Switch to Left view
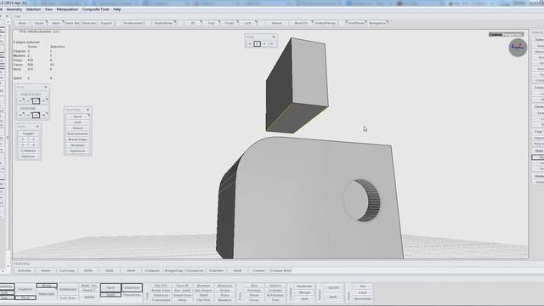The image size is (544, 306). [247, 23]
